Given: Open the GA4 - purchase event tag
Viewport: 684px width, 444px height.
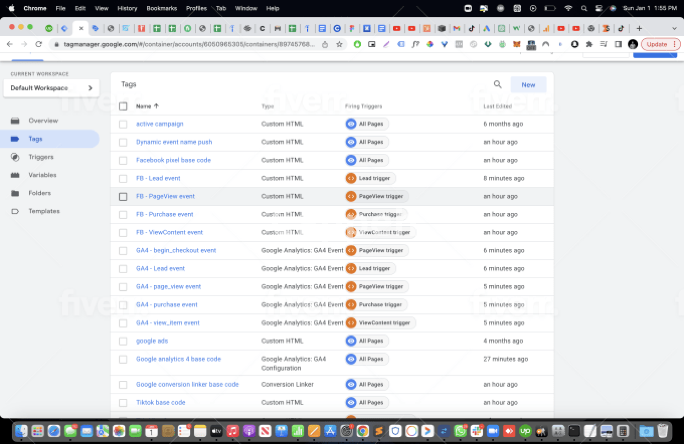Looking at the screenshot, I should pos(166,305).
